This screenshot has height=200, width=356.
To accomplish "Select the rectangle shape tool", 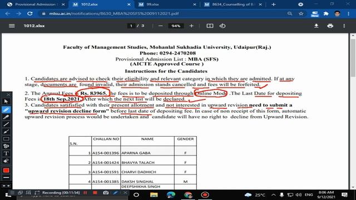I will (6, 139).
